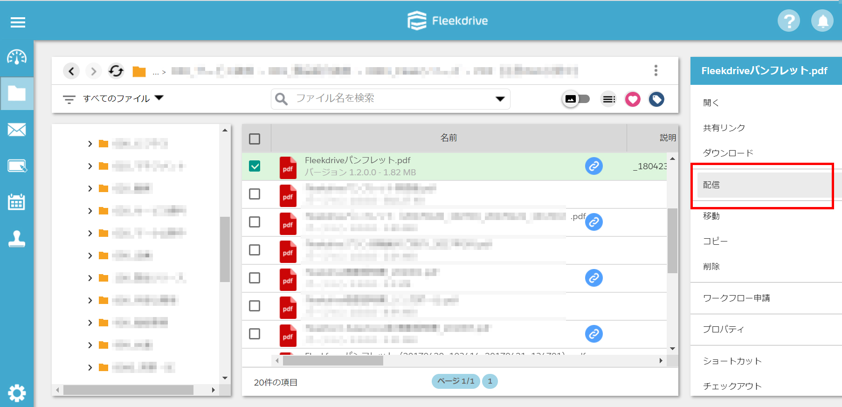Open the files folder sidebar icon

[x=17, y=93]
